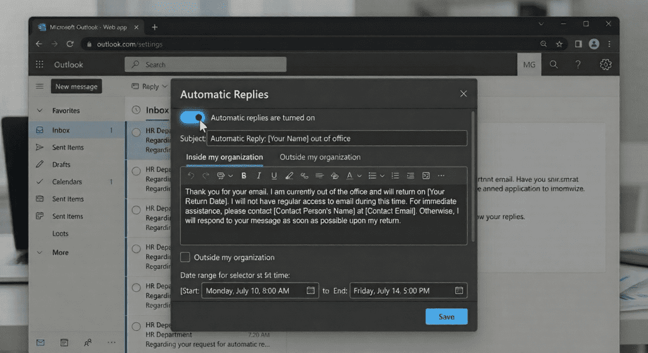648x353 pixels.
Task: Toggle the hamburger navigation menu
Action: click(x=39, y=86)
